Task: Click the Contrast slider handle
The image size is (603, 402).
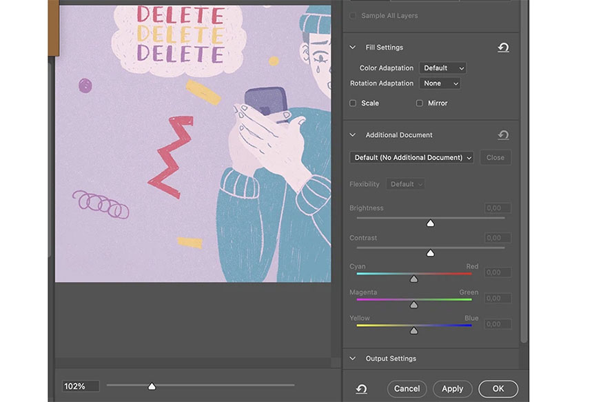Action: tap(430, 253)
